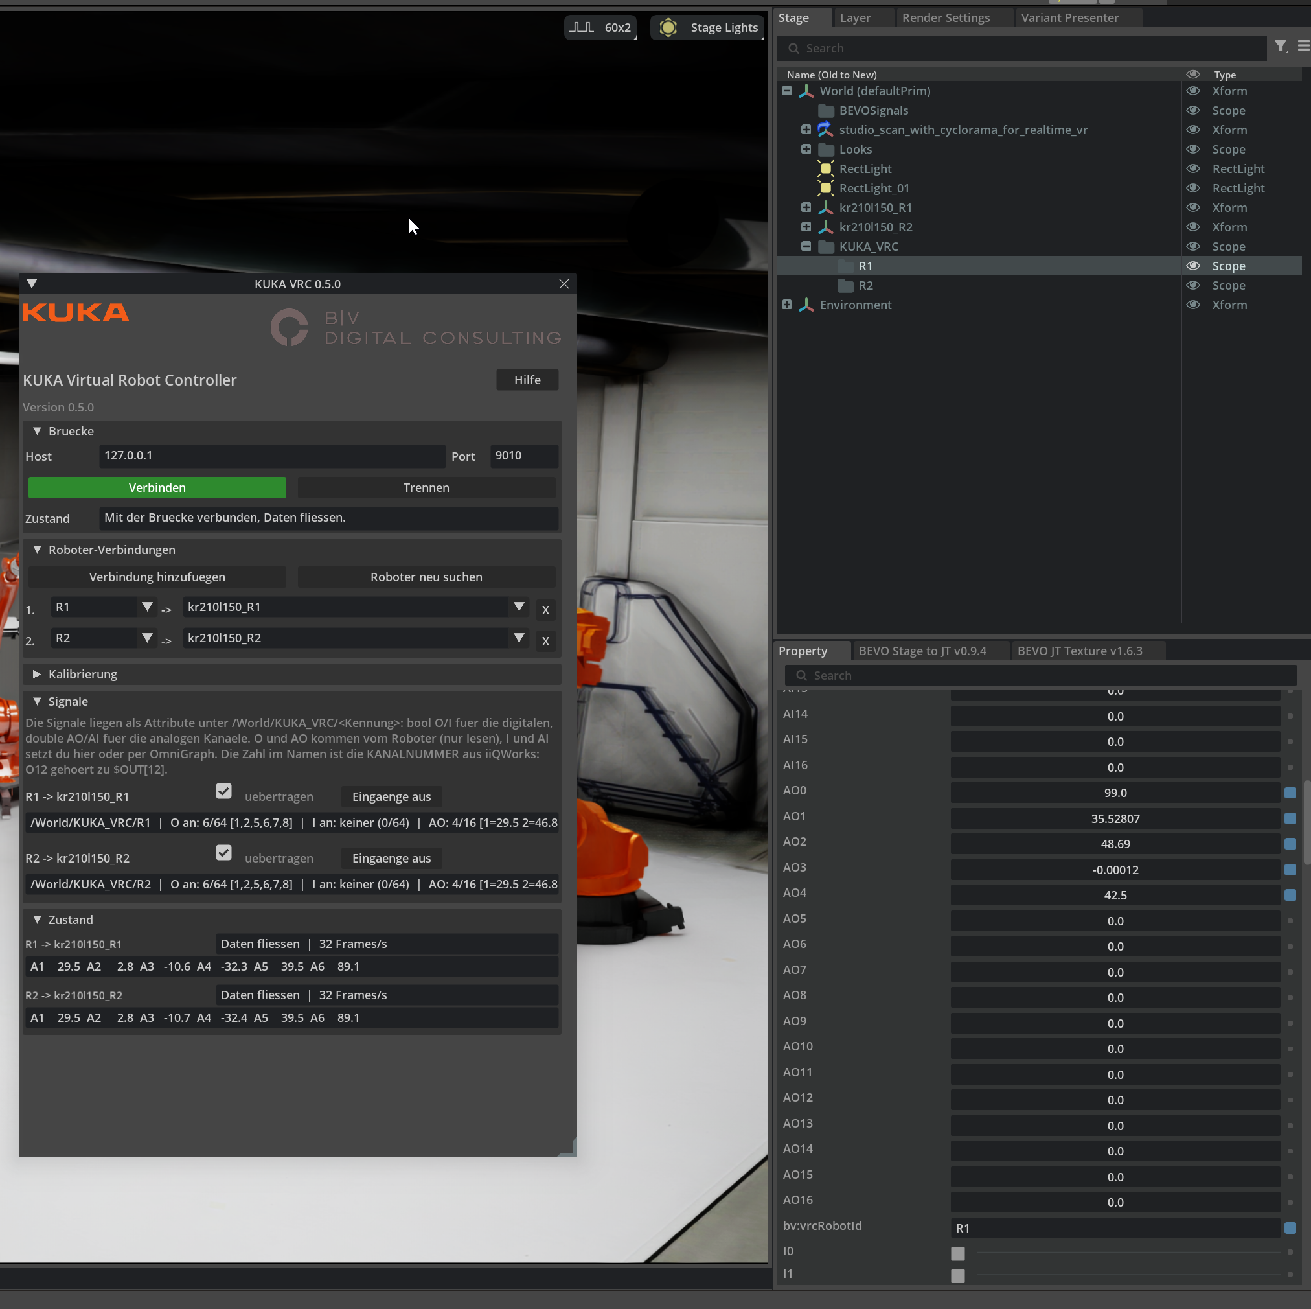Expand the Kalibrierung section
Viewport: 1311px width, 1309px height.
coord(38,674)
